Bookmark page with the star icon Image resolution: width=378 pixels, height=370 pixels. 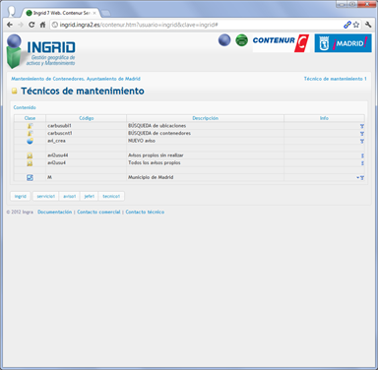356,25
